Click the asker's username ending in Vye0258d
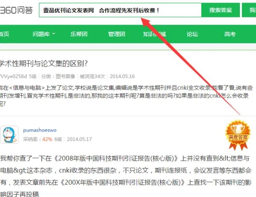This screenshot has height=197, width=256. coord(13,76)
